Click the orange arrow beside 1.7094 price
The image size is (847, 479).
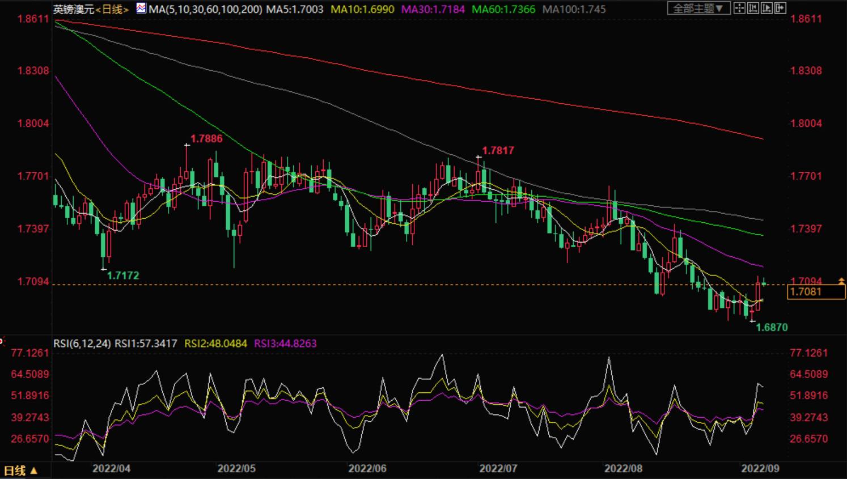[x=841, y=281]
